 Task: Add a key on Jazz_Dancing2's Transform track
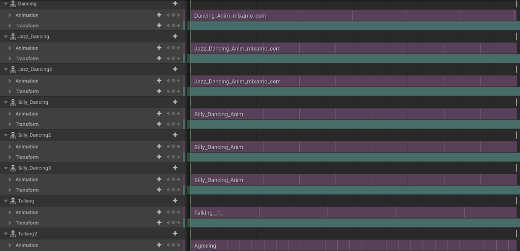click(173, 91)
